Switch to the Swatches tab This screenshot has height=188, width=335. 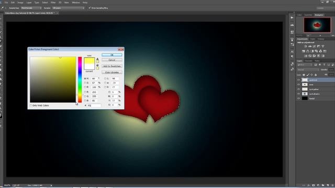tap(308, 15)
